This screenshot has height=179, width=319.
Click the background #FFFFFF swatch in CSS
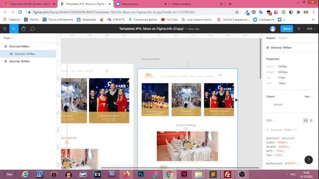(x=300, y=164)
